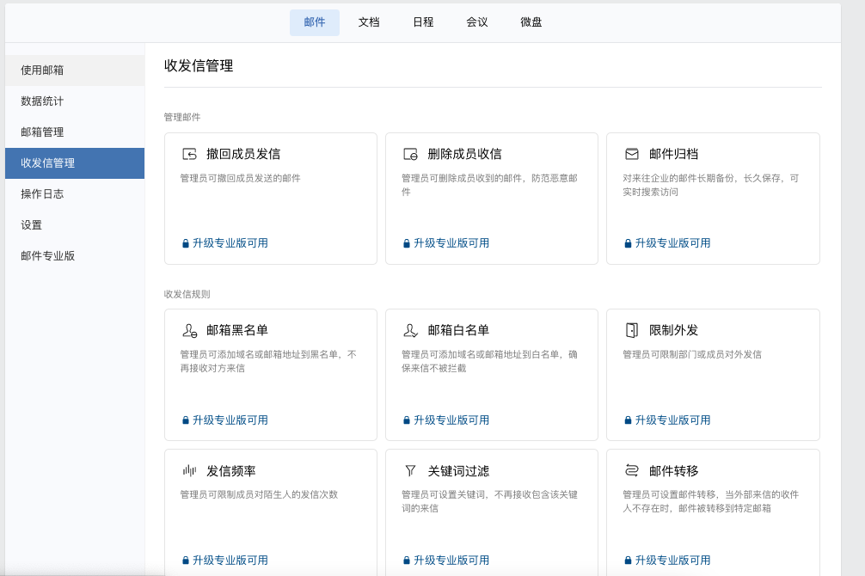Select the 微盘 tab
The width and height of the screenshot is (865, 576).
(x=531, y=22)
